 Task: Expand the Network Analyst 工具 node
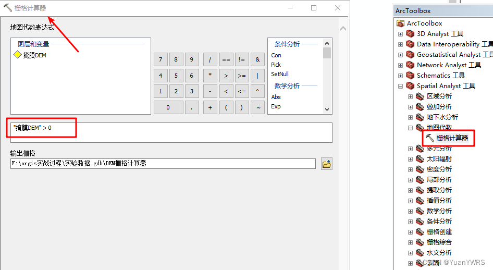coord(400,65)
